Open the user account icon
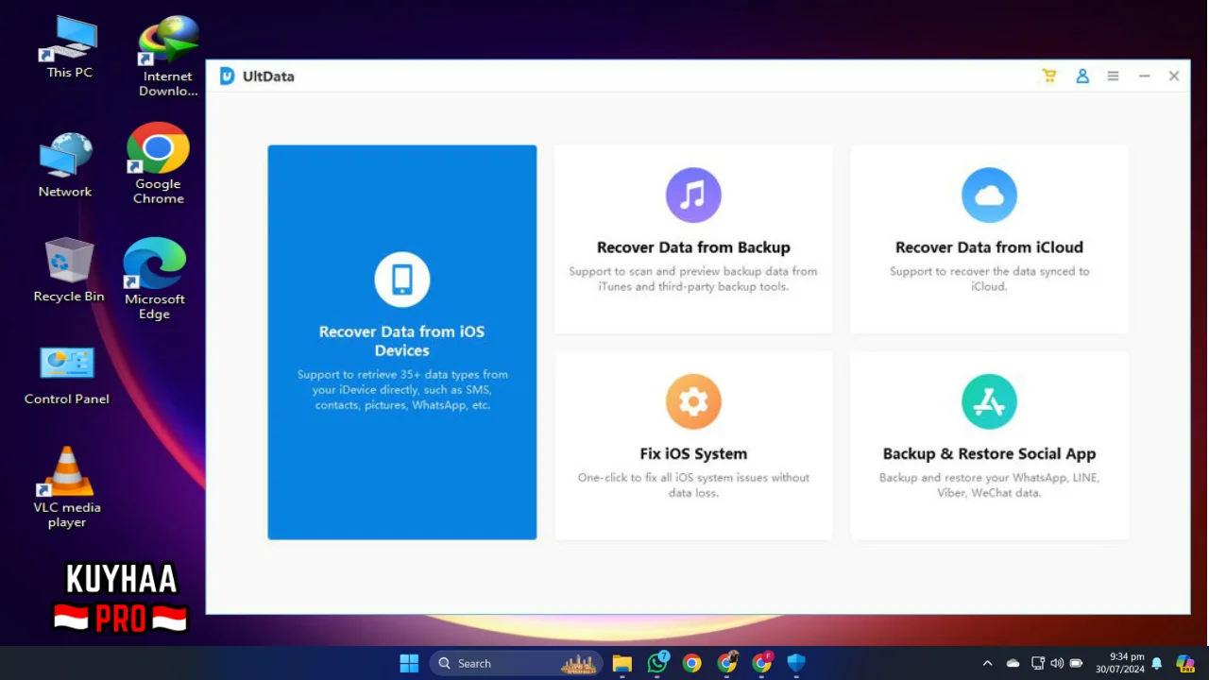This screenshot has height=680, width=1209. coord(1082,76)
